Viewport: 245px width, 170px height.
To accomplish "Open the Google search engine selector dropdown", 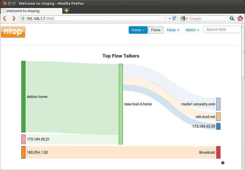I will point(184,18).
